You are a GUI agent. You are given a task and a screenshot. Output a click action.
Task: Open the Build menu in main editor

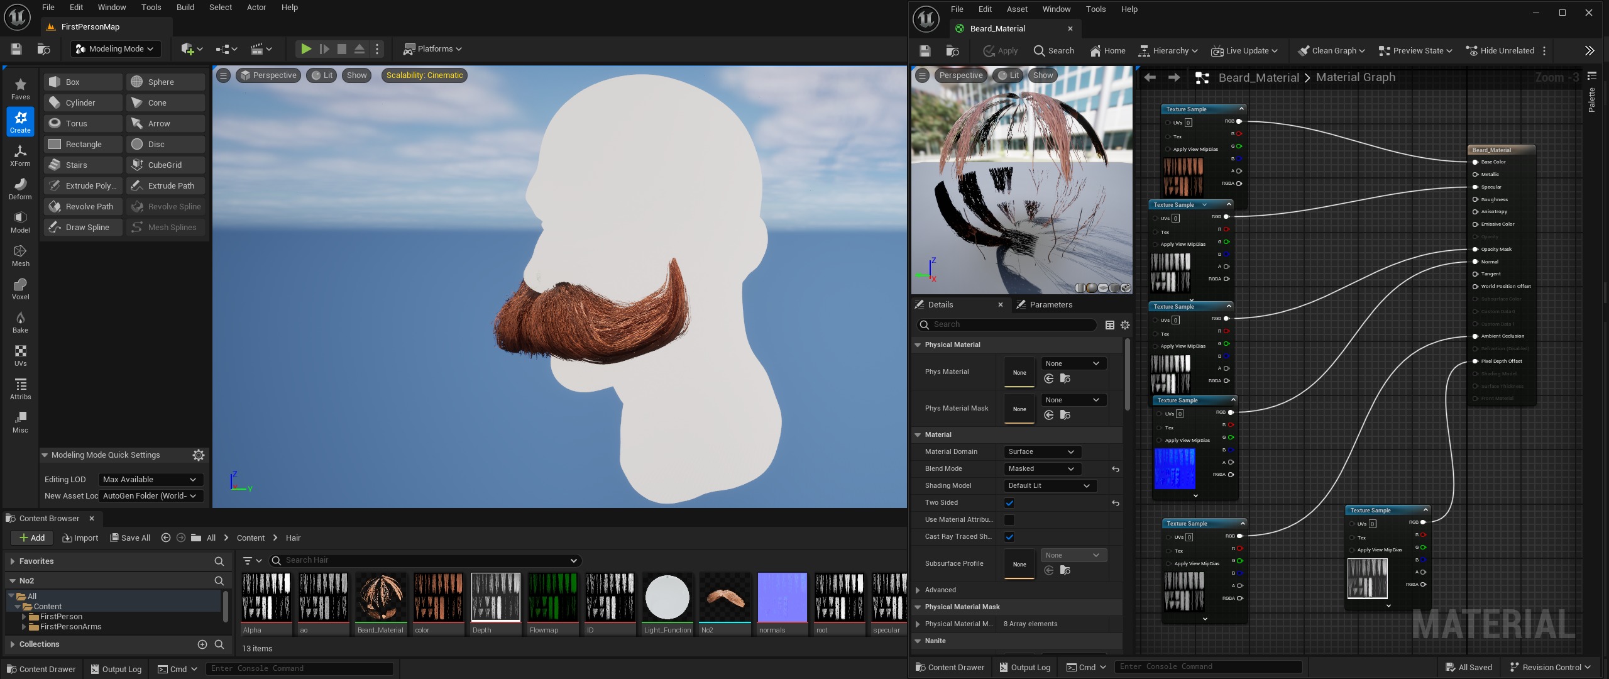[x=185, y=7]
